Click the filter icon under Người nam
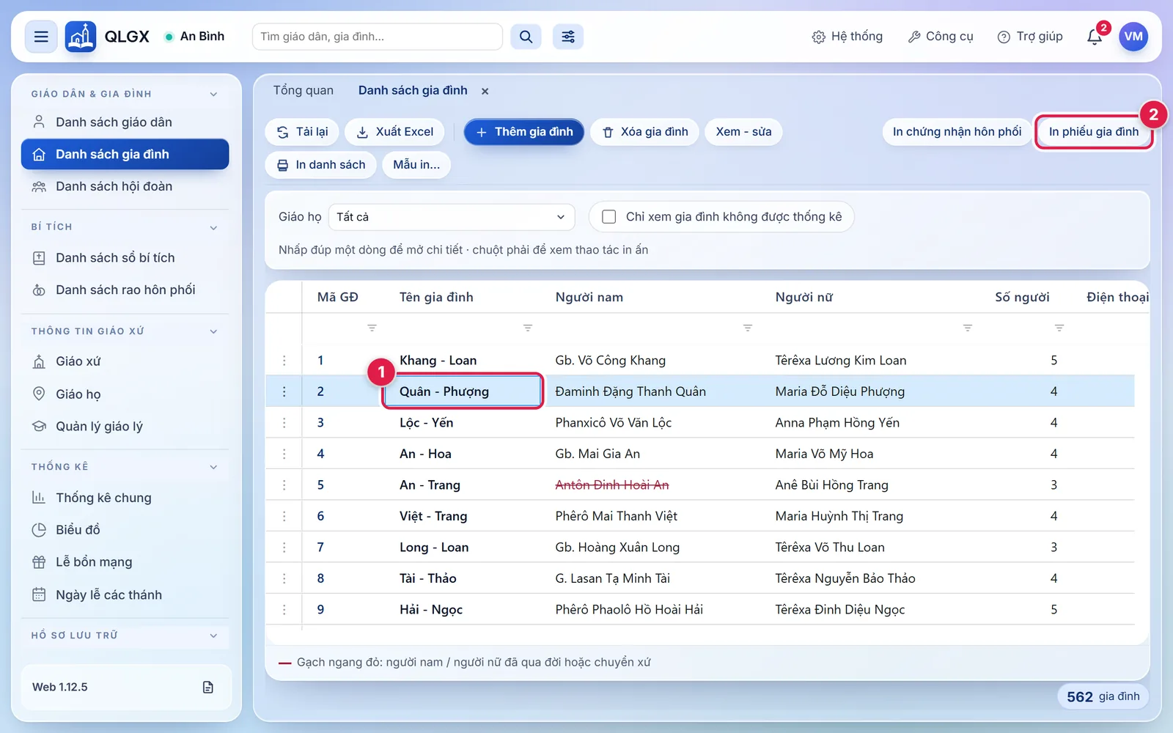The height and width of the screenshot is (733, 1173). [x=748, y=328]
